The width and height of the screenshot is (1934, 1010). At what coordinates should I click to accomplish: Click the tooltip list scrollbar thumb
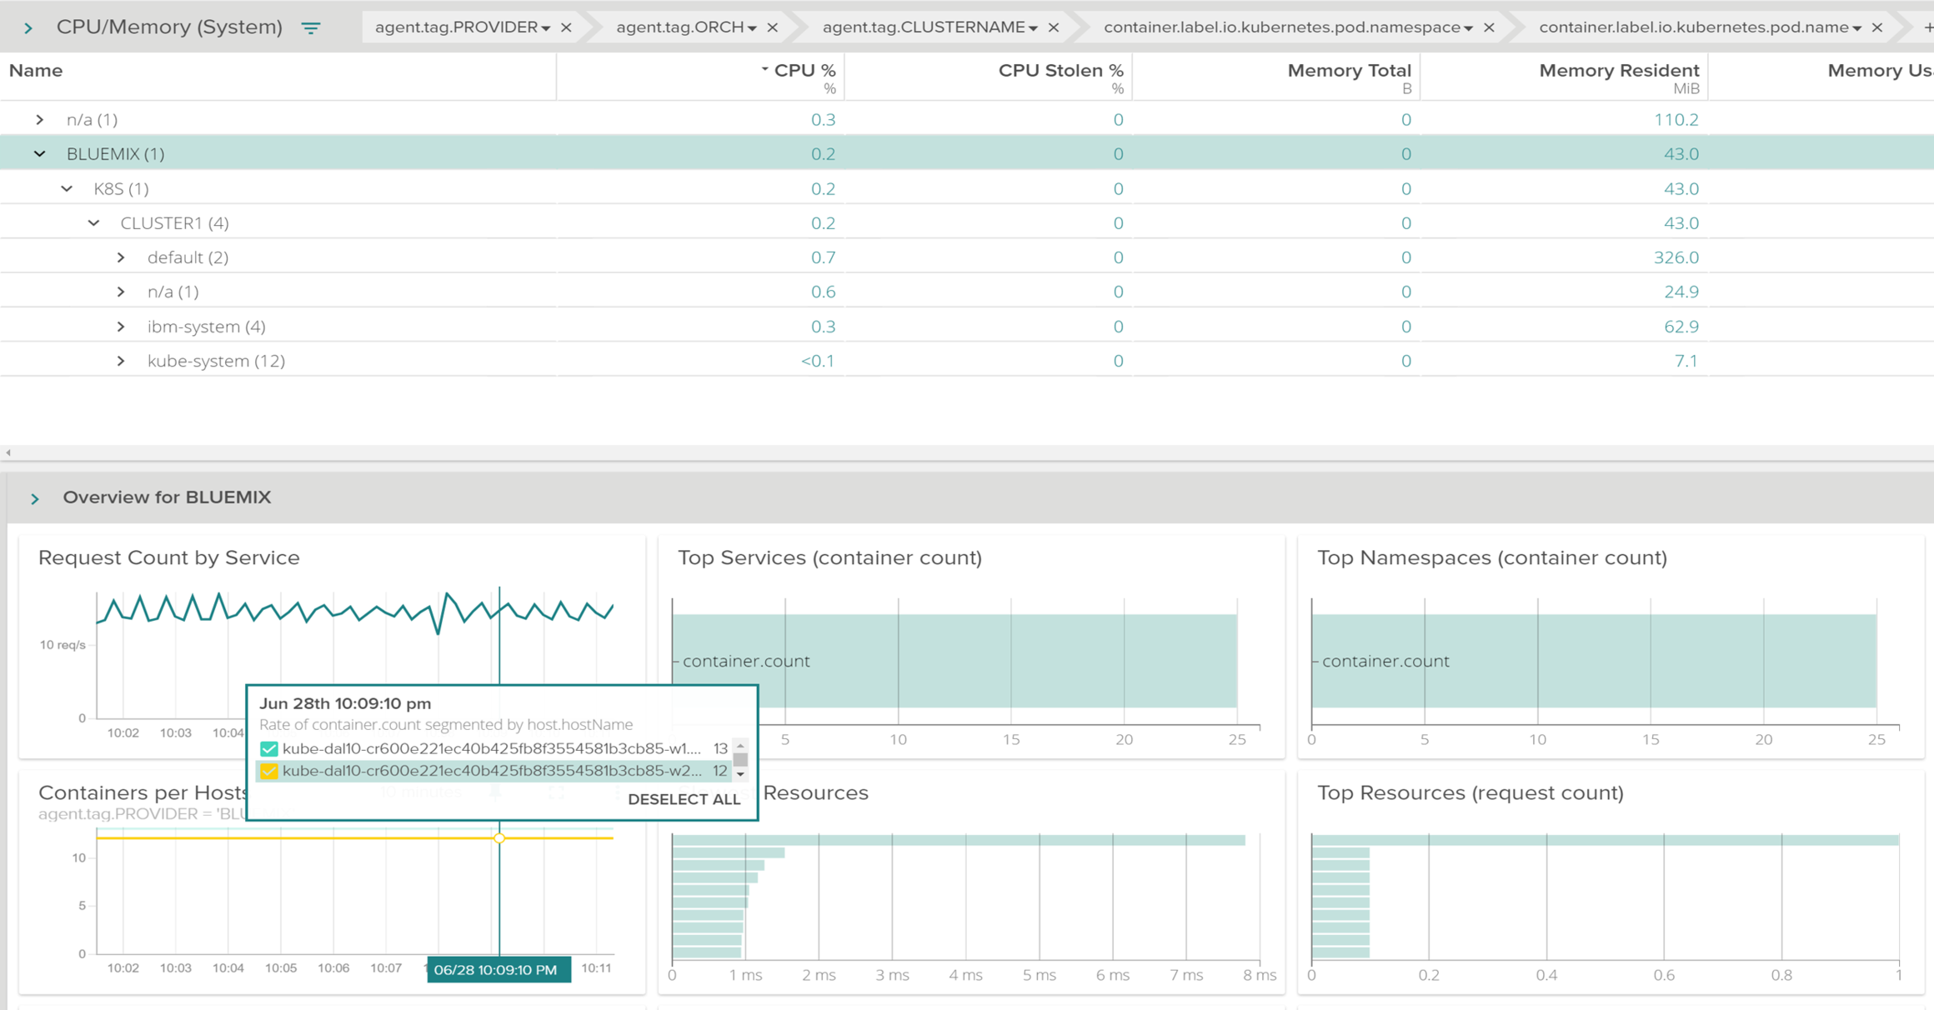[x=740, y=759]
